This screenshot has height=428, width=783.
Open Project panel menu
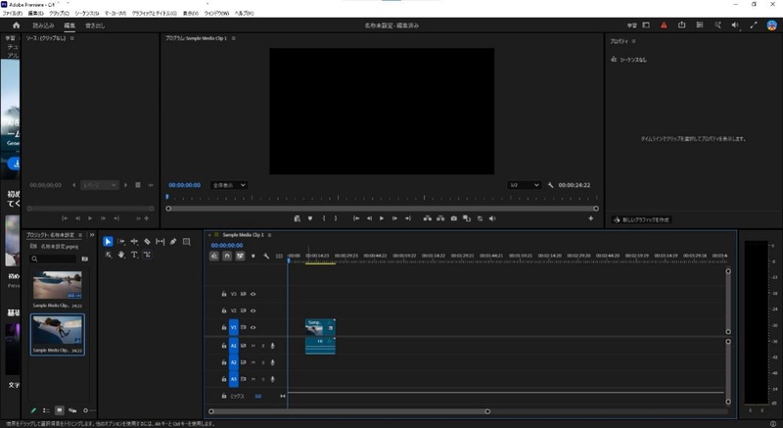(x=80, y=235)
